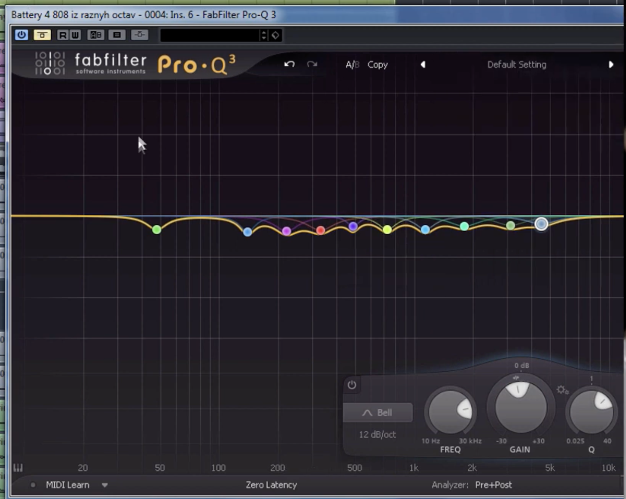This screenshot has width=626, height=499.
Task: Select the green EQ band at 50 Hz
Action: (157, 230)
